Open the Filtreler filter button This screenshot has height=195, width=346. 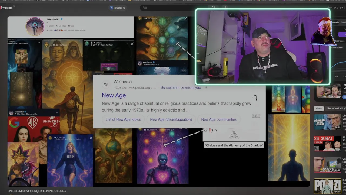pos(118,8)
